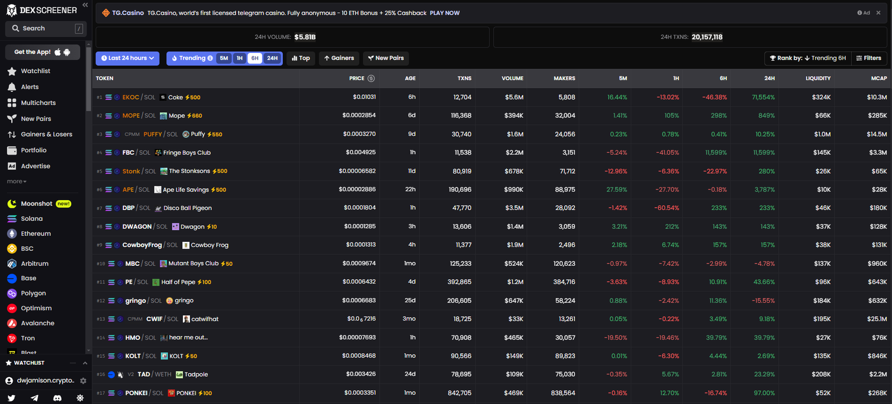892x404 pixels.
Task: Select the 5M trending interval
Action: click(x=224, y=58)
